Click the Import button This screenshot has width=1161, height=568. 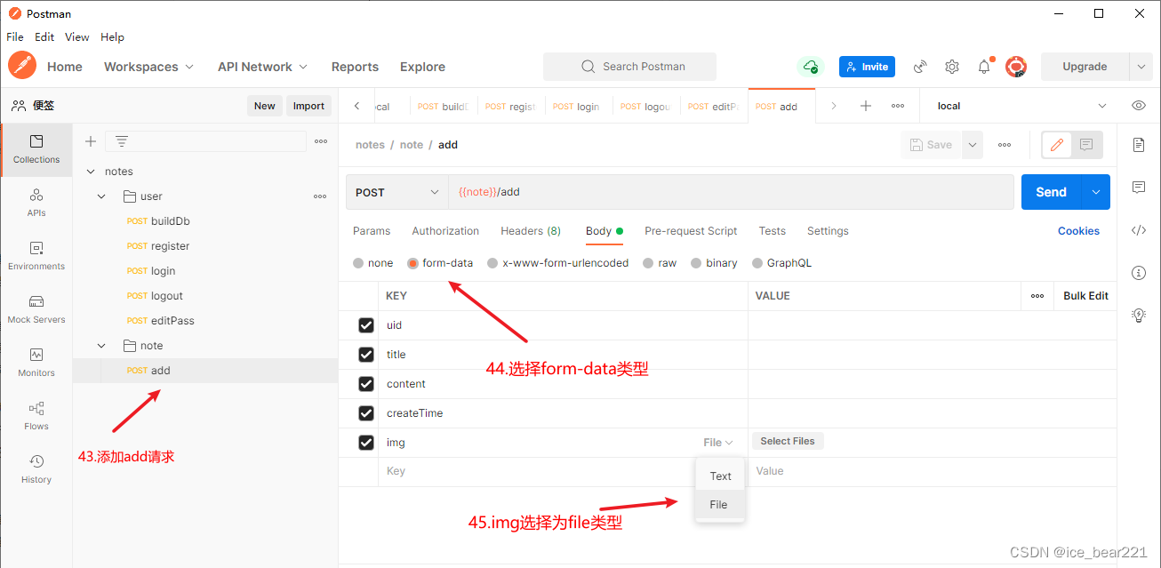pos(308,106)
